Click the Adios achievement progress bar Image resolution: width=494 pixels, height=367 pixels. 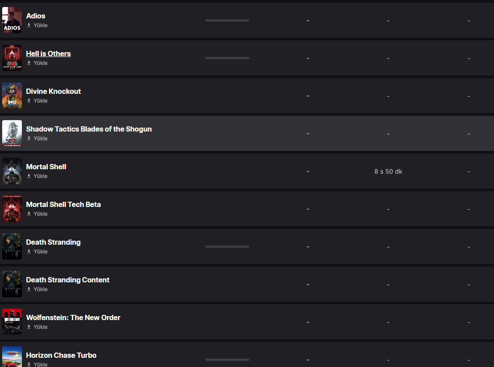tap(227, 20)
